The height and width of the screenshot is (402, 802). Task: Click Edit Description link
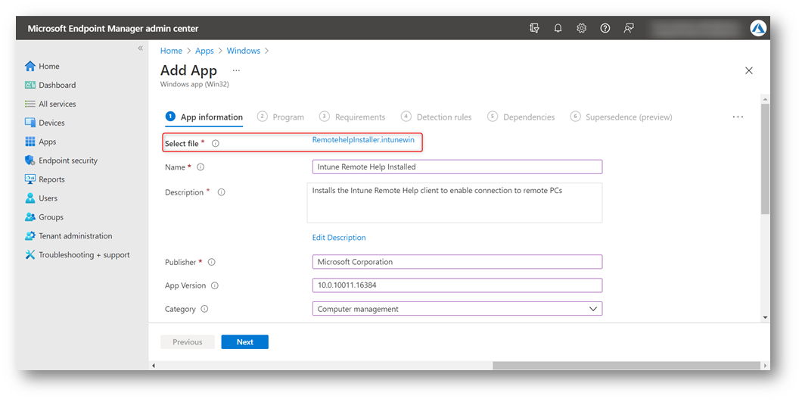coord(339,238)
